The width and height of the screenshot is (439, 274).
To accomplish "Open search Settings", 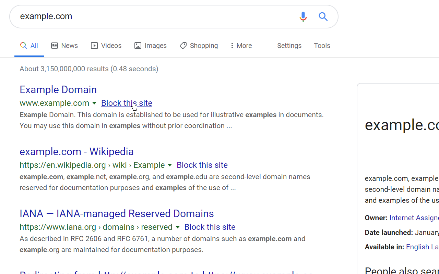I will click(x=289, y=46).
